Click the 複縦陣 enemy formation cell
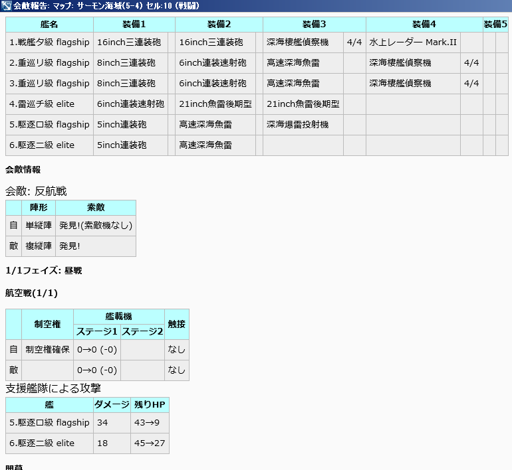Image resolution: width=512 pixels, height=470 pixels. pyautogui.click(x=39, y=246)
